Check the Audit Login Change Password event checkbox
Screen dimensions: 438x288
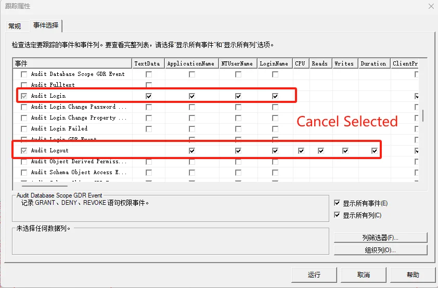[x=24, y=107]
